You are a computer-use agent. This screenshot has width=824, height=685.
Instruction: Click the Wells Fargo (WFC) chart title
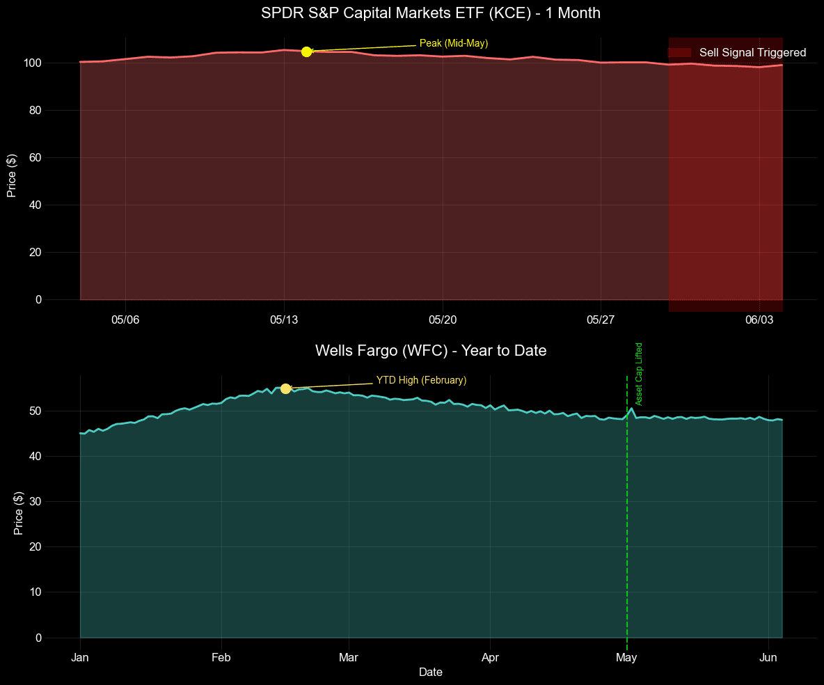(x=431, y=351)
